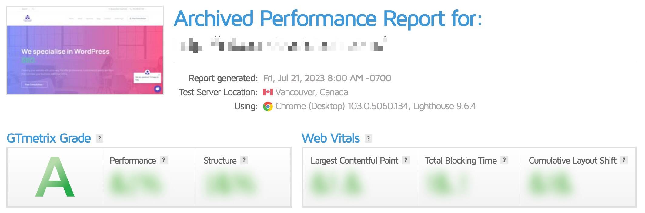This screenshot has height=213, width=645.
Task: Click the Largest Contentful Paint help icon
Action: pos(406,160)
